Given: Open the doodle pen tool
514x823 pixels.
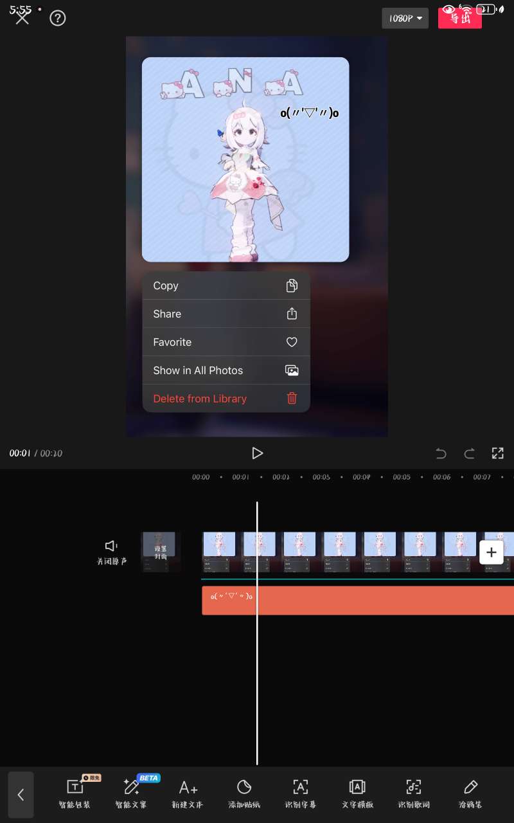Looking at the screenshot, I should tap(470, 793).
